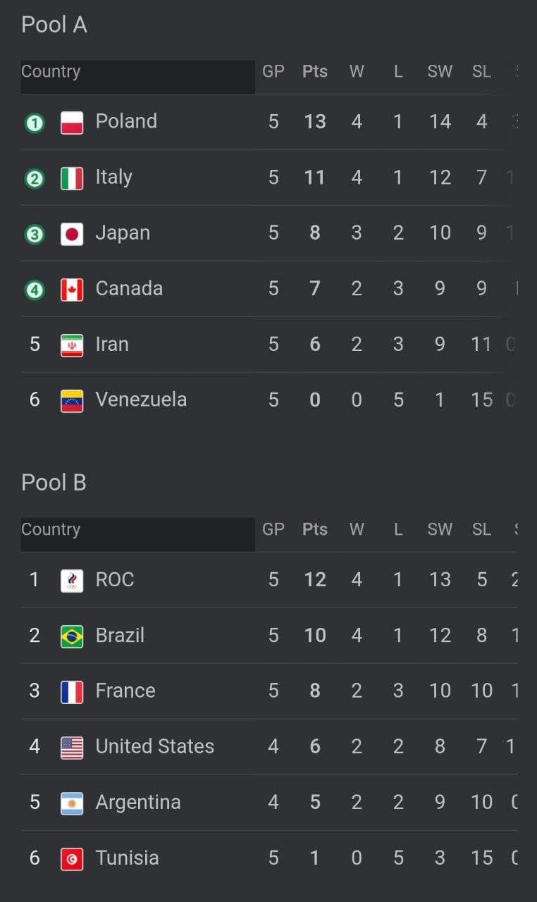Image resolution: width=537 pixels, height=902 pixels.
Task: Click Pool B SW column header
Action: pos(440,529)
